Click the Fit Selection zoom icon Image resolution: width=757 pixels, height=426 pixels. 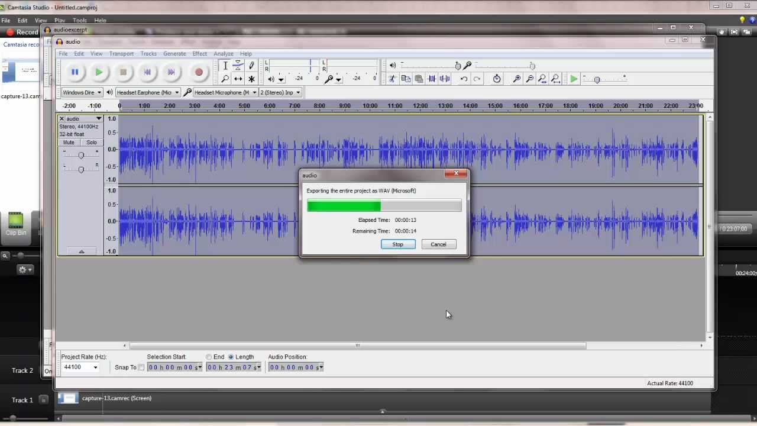[542, 79]
